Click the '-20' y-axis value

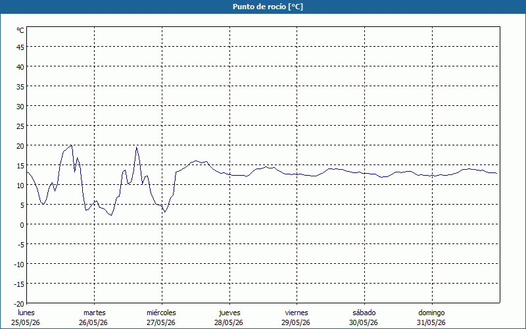[19, 304]
